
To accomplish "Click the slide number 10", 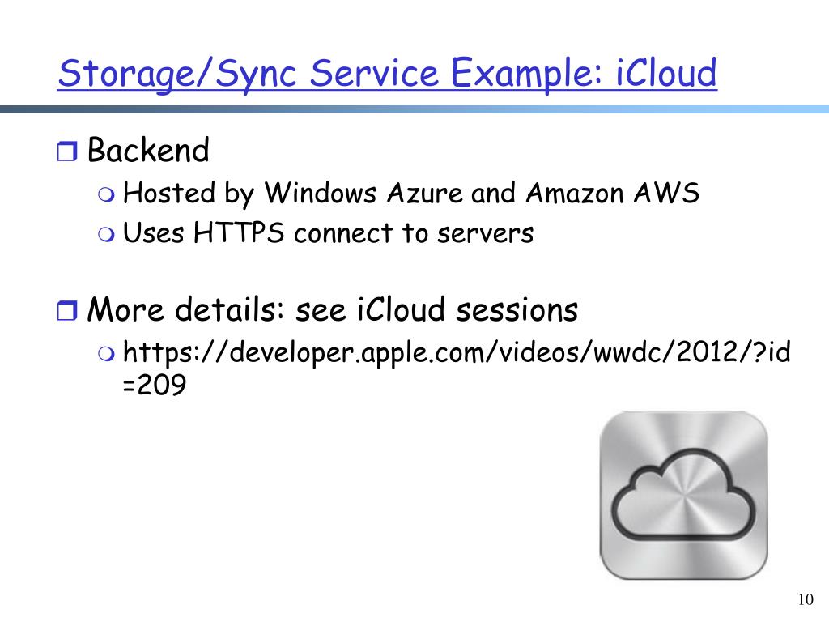I will tap(806, 599).
